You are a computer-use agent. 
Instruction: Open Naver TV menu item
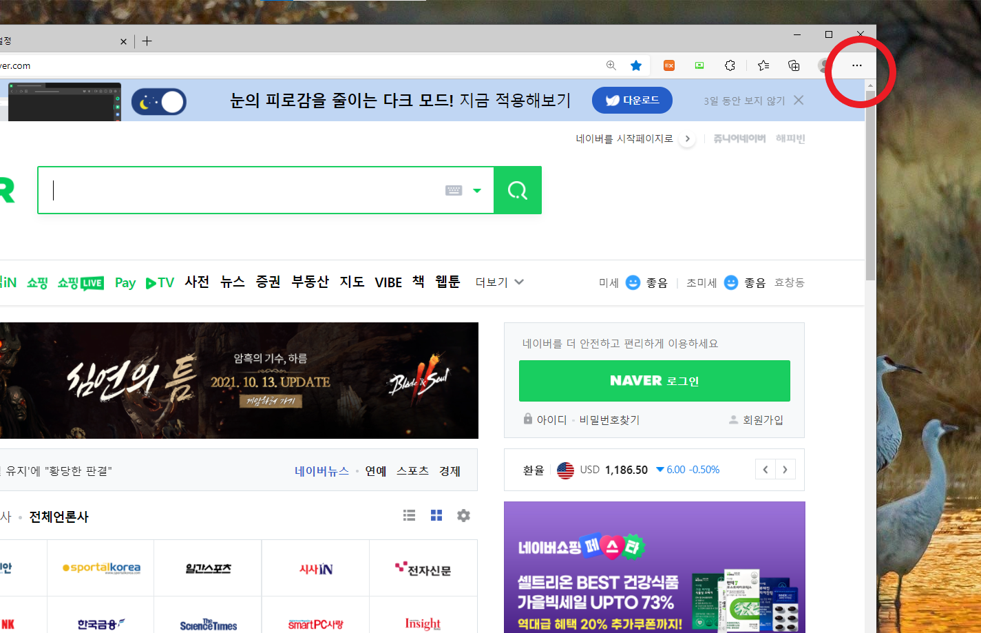click(x=160, y=283)
